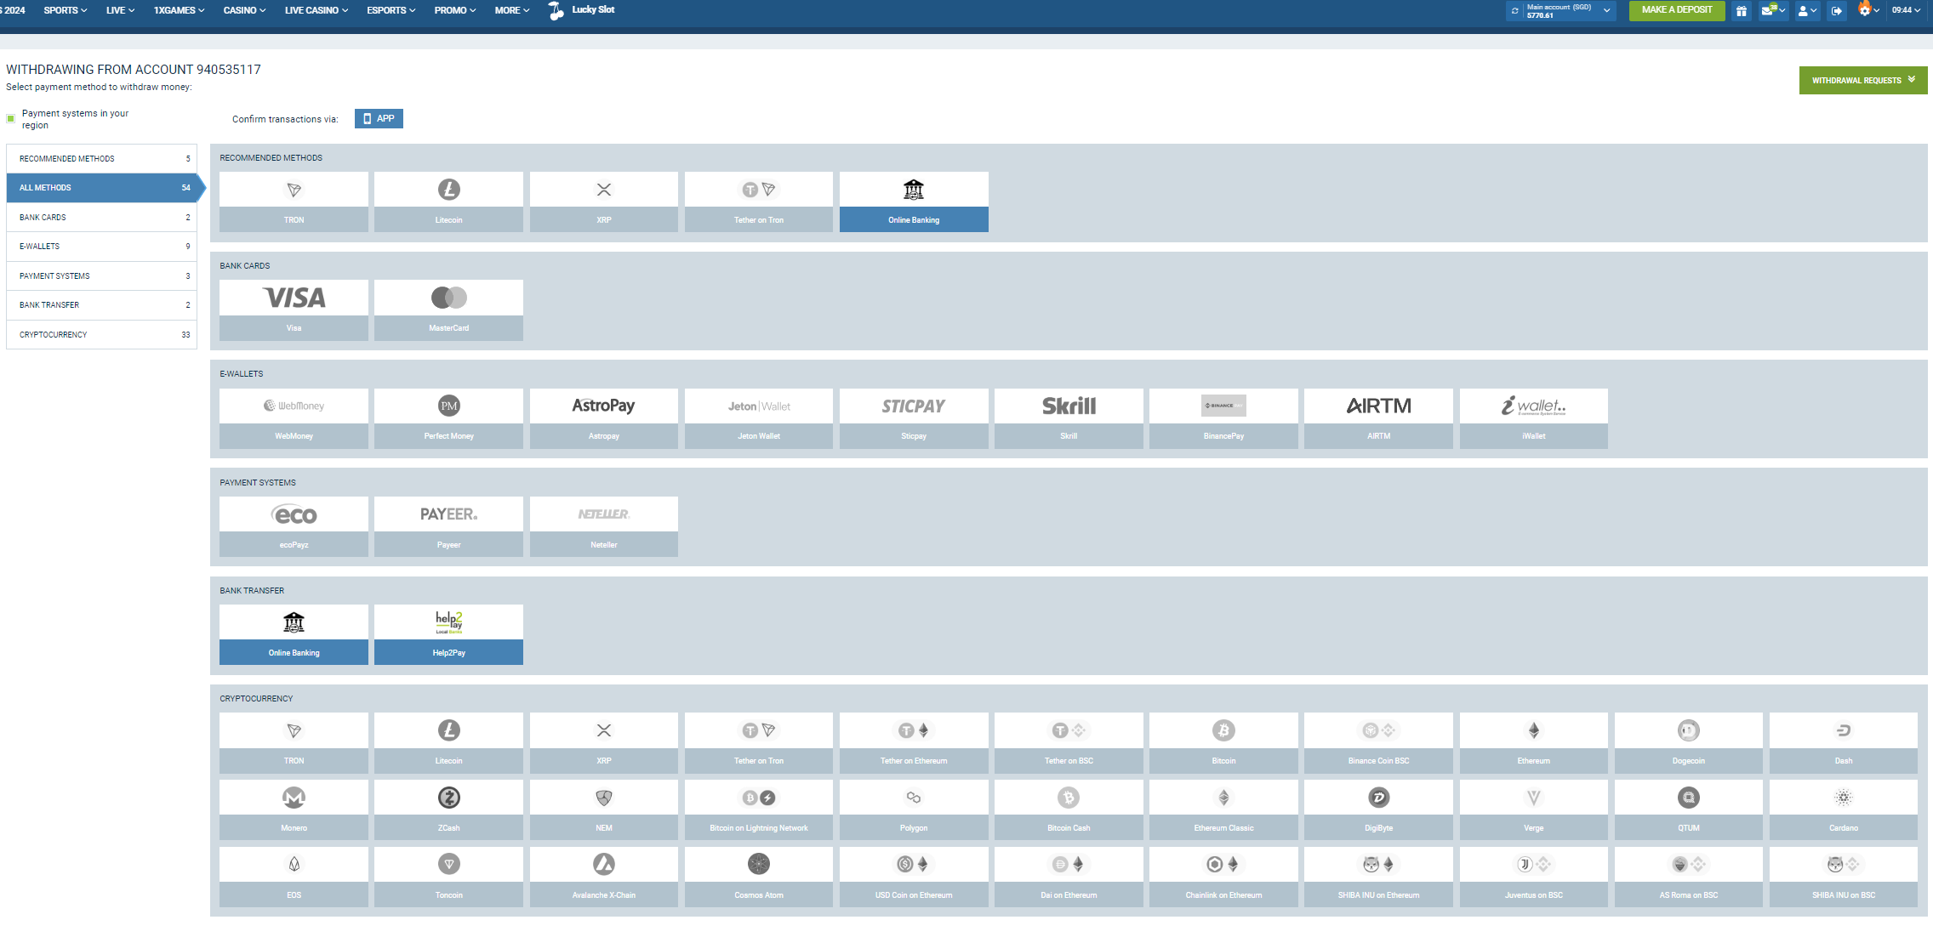Select Help2Pay bank transfer

click(448, 635)
